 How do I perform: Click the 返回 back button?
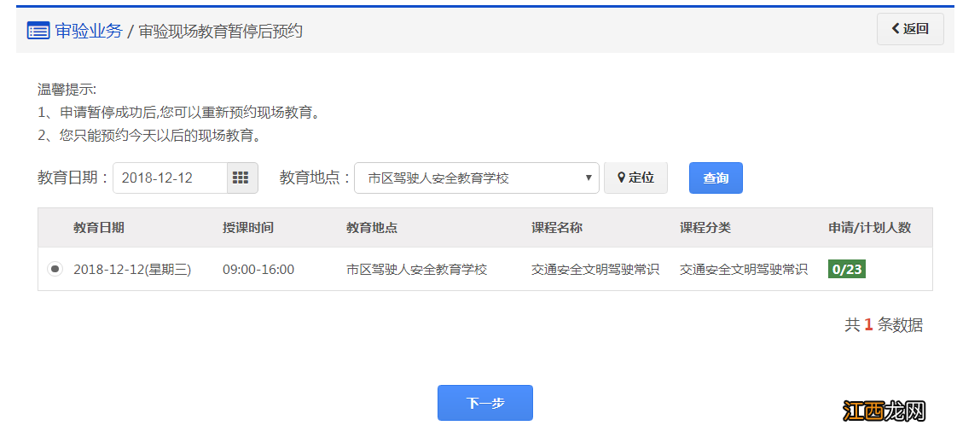click(x=910, y=29)
